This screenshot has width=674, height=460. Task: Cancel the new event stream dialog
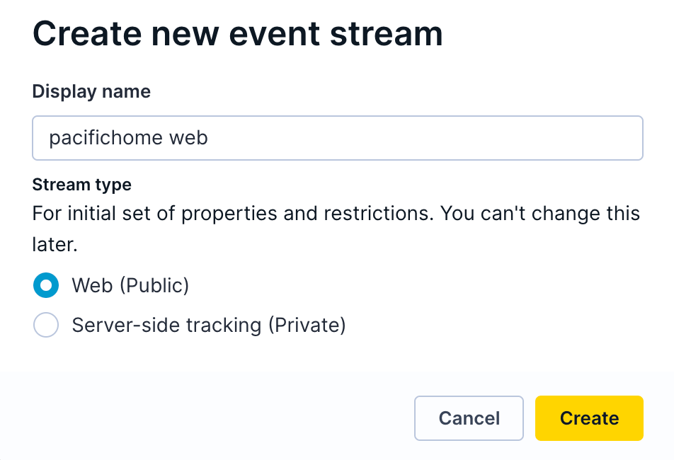(x=469, y=418)
